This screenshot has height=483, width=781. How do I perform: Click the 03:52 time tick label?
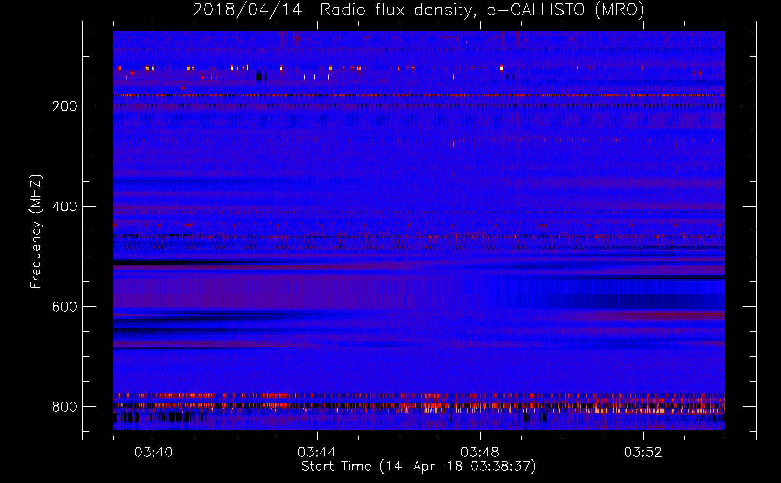(643, 453)
